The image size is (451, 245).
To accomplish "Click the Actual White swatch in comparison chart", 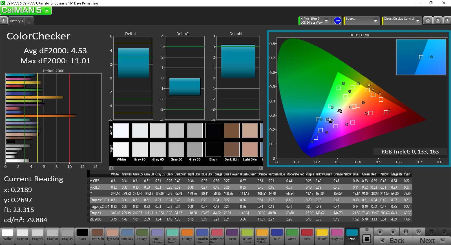I will click(121, 130).
